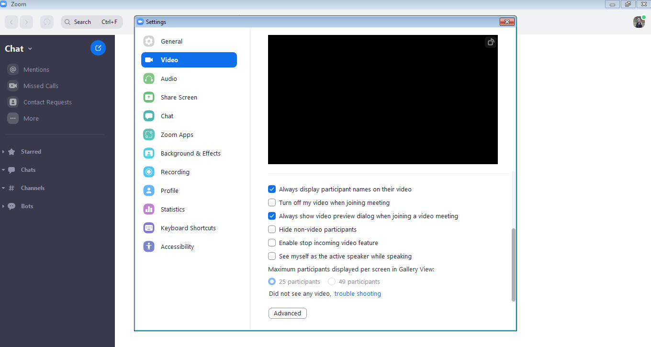
Task: Uncheck Always display participant names
Action: [x=272, y=189]
